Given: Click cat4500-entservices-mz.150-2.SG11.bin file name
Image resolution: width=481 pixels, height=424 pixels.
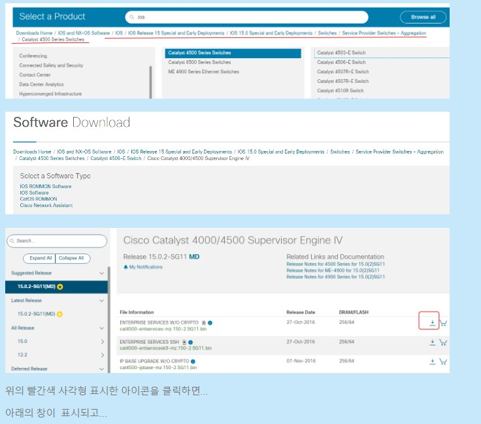Looking at the screenshot, I should [x=163, y=329].
